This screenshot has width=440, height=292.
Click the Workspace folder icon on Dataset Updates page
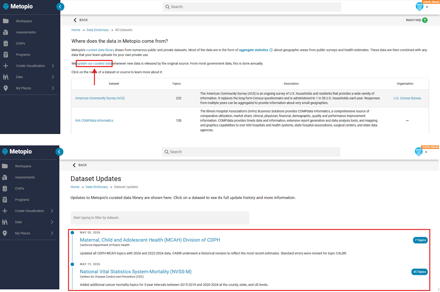point(5,166)
